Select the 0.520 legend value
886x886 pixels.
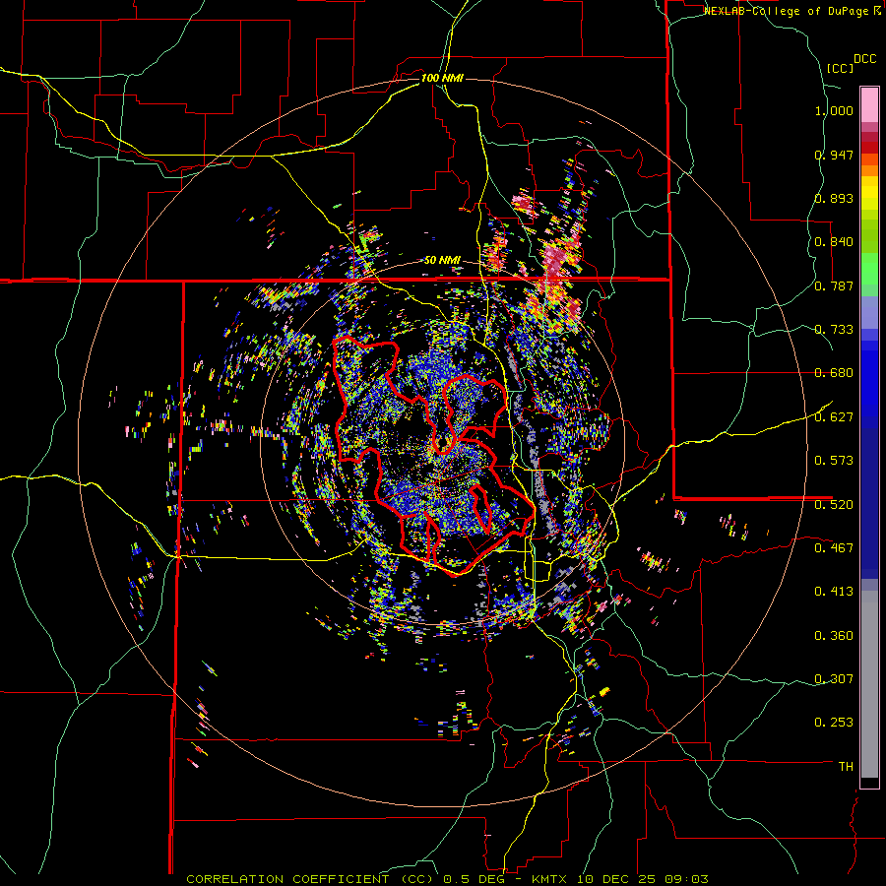(834, 504)
